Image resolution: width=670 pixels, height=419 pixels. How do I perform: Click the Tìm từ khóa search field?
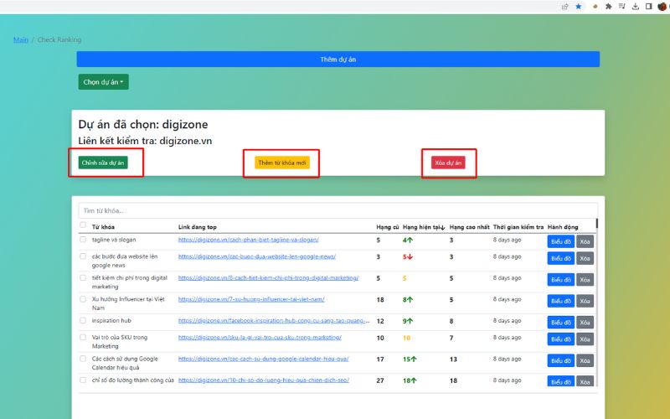tap(338, 211)
